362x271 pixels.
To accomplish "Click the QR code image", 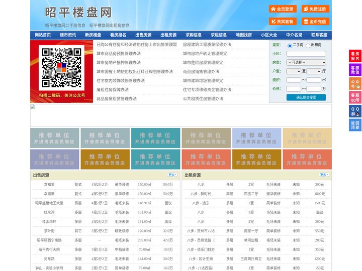I will [61, 68].
